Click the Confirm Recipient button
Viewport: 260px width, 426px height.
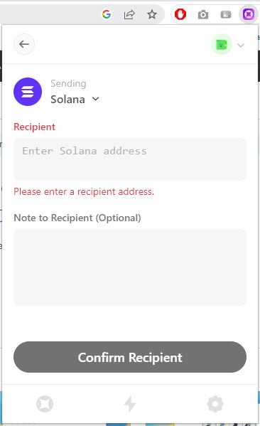[130, 357]
